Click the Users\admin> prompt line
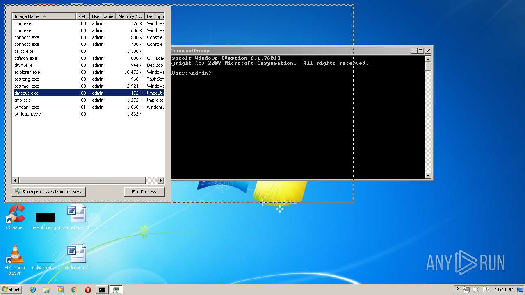Viewport: 525px width, 295px height. pos(191,73)
